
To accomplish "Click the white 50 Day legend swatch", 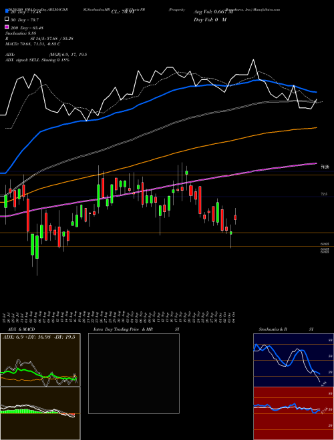I will click(x=7, y=19).
